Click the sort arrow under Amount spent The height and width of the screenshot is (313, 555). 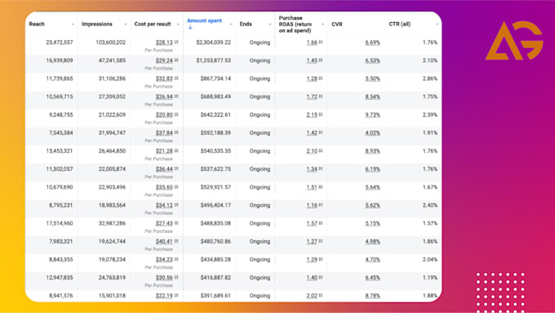pos(190,27)
